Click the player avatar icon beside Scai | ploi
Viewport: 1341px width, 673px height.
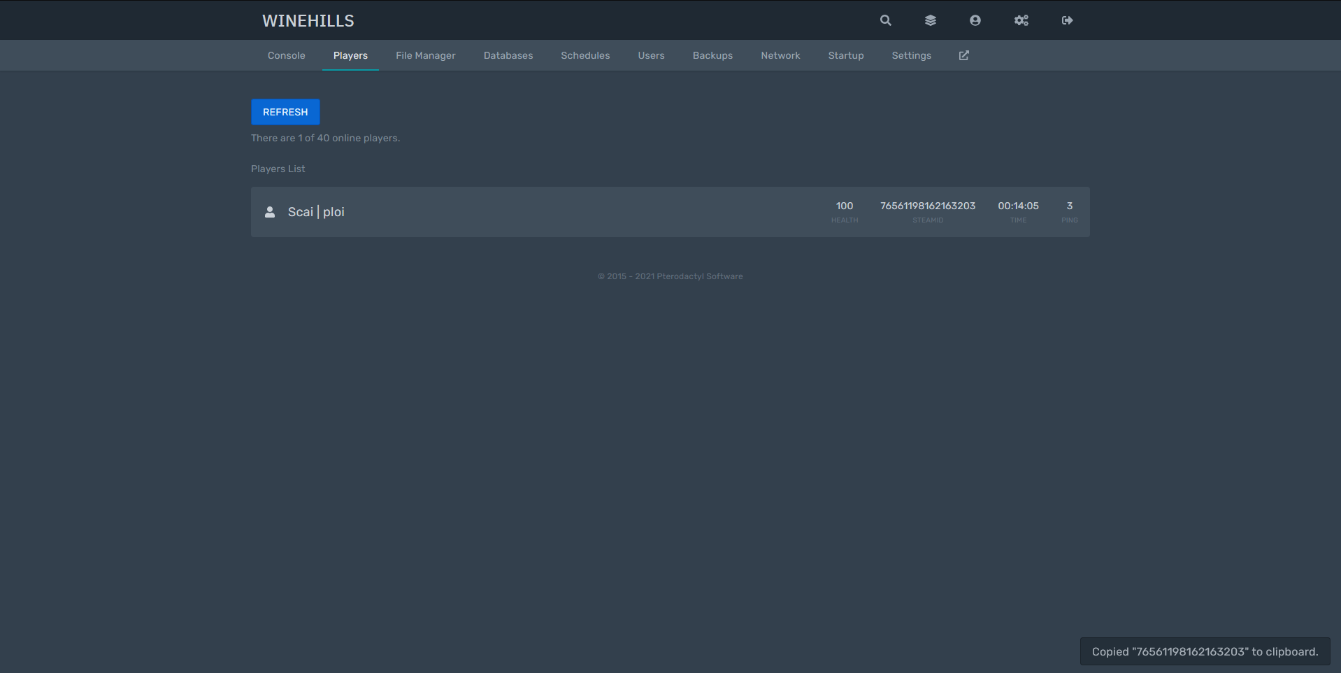coord(270,212)
